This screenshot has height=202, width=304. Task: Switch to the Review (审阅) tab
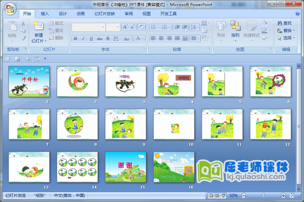click(129, 14)
